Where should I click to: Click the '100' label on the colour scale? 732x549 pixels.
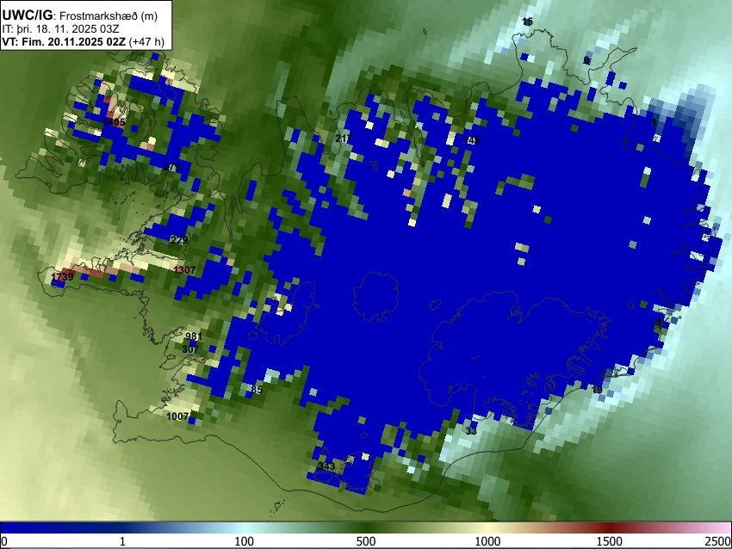pos(245,541)
